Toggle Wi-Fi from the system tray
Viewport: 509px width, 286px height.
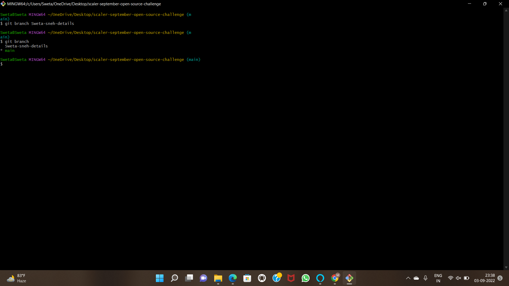(450, 278)
